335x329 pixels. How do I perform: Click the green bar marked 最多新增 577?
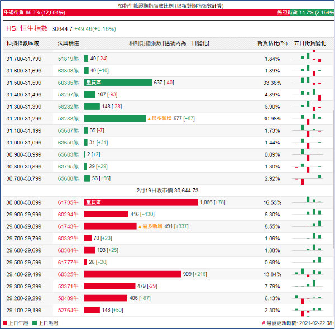pyautogui.click(x=115, y=118)
